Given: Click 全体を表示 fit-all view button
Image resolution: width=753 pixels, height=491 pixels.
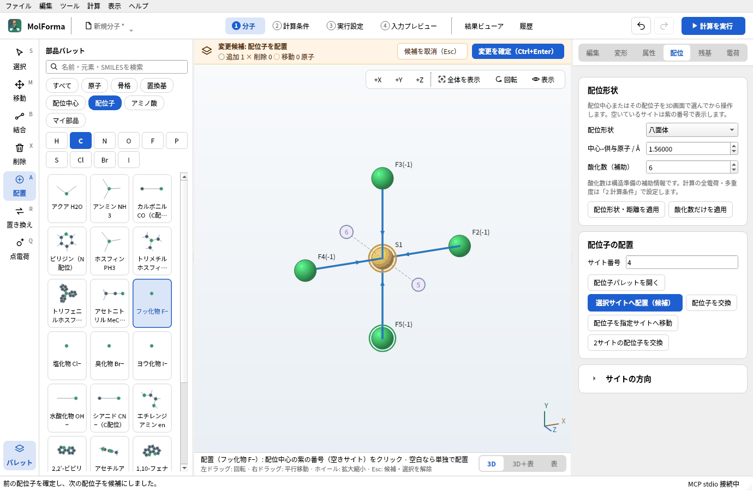Looking at the screenshot, I should pyautogui.click(x=459, y=80).
